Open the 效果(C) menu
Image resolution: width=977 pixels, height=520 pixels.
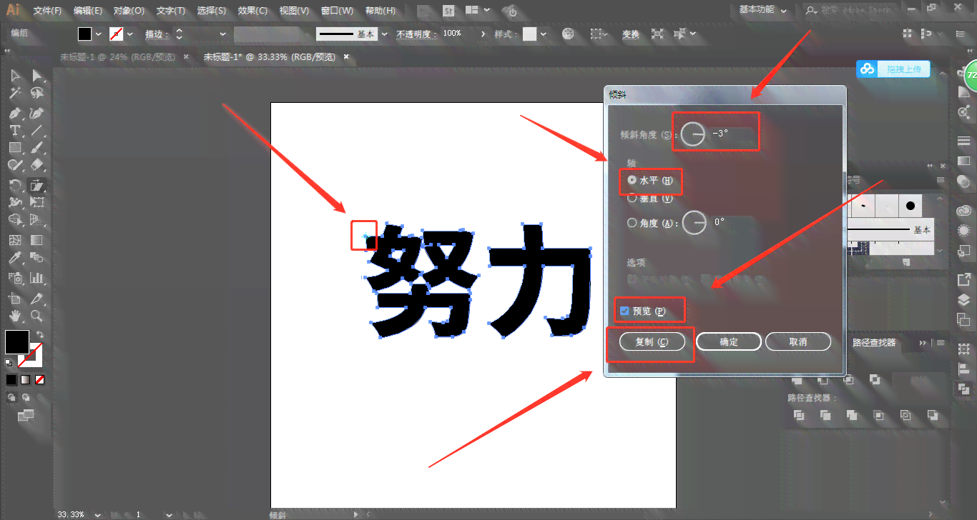coord(252,11)
